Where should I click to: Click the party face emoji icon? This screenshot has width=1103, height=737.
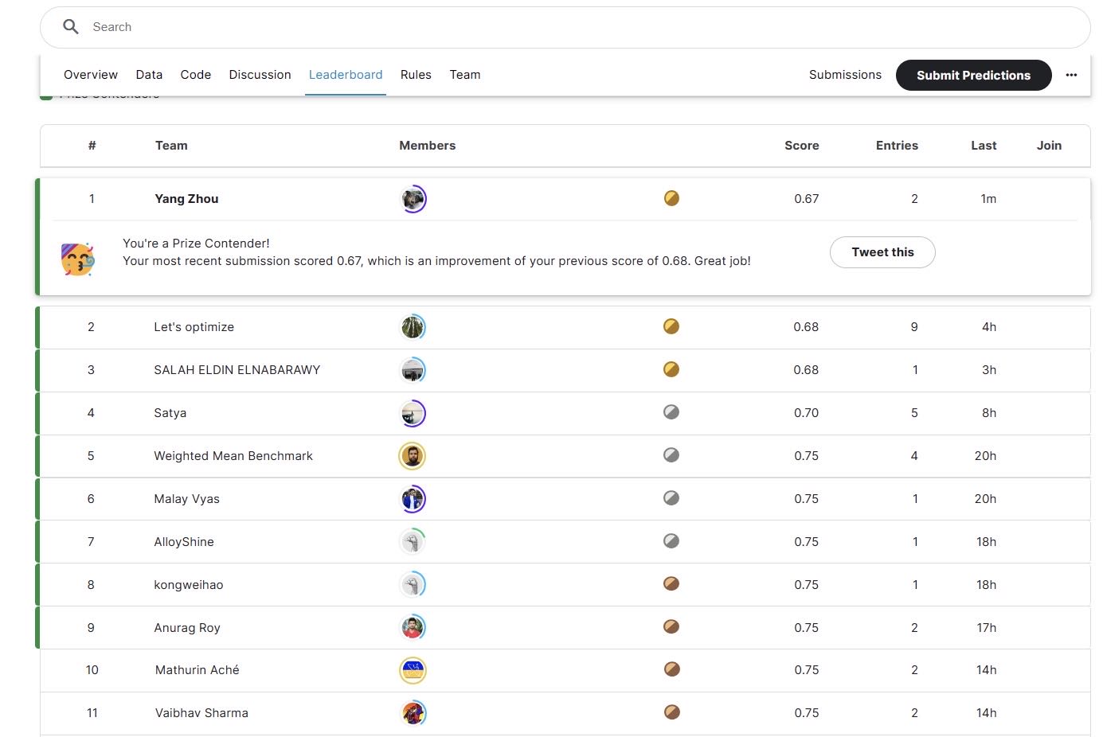[77, 259]
